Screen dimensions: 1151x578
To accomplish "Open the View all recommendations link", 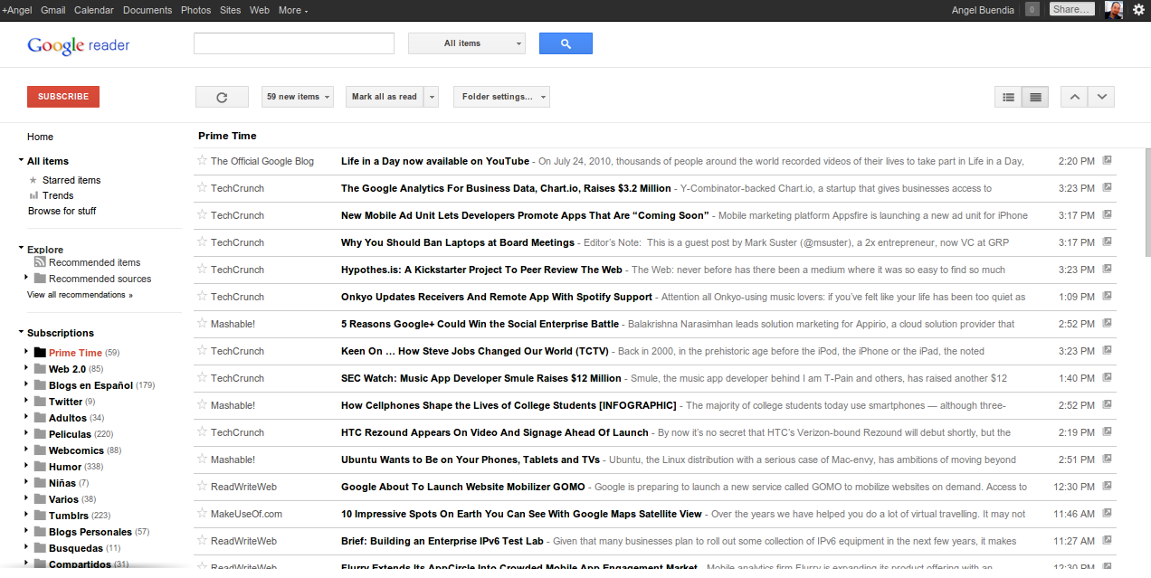I will 80,295.
